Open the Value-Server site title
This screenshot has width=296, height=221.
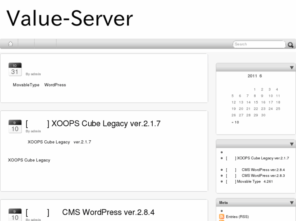point(70,18)
